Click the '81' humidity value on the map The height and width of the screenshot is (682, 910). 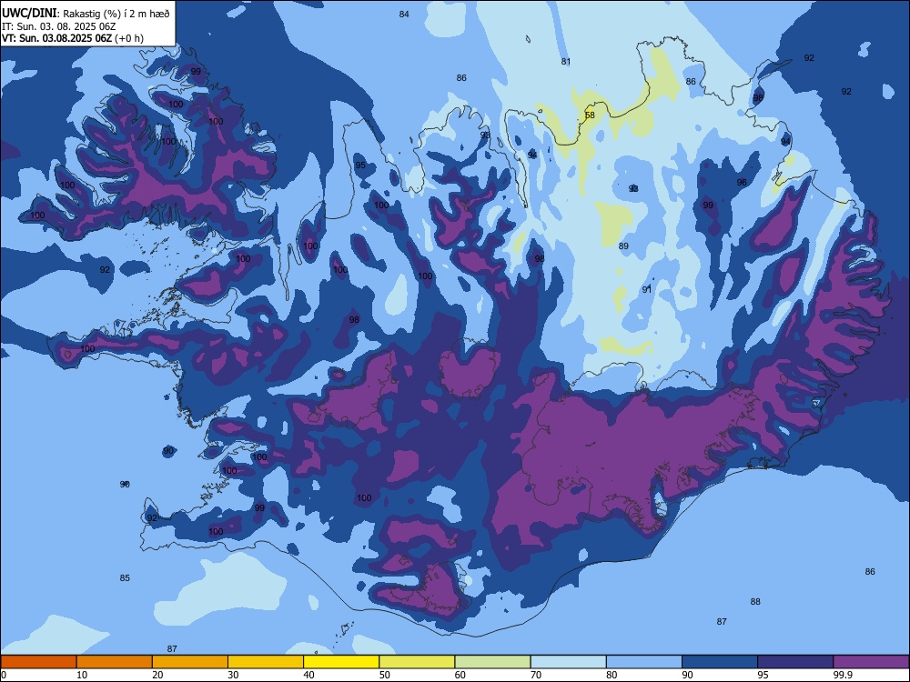(x=566, y=62)
